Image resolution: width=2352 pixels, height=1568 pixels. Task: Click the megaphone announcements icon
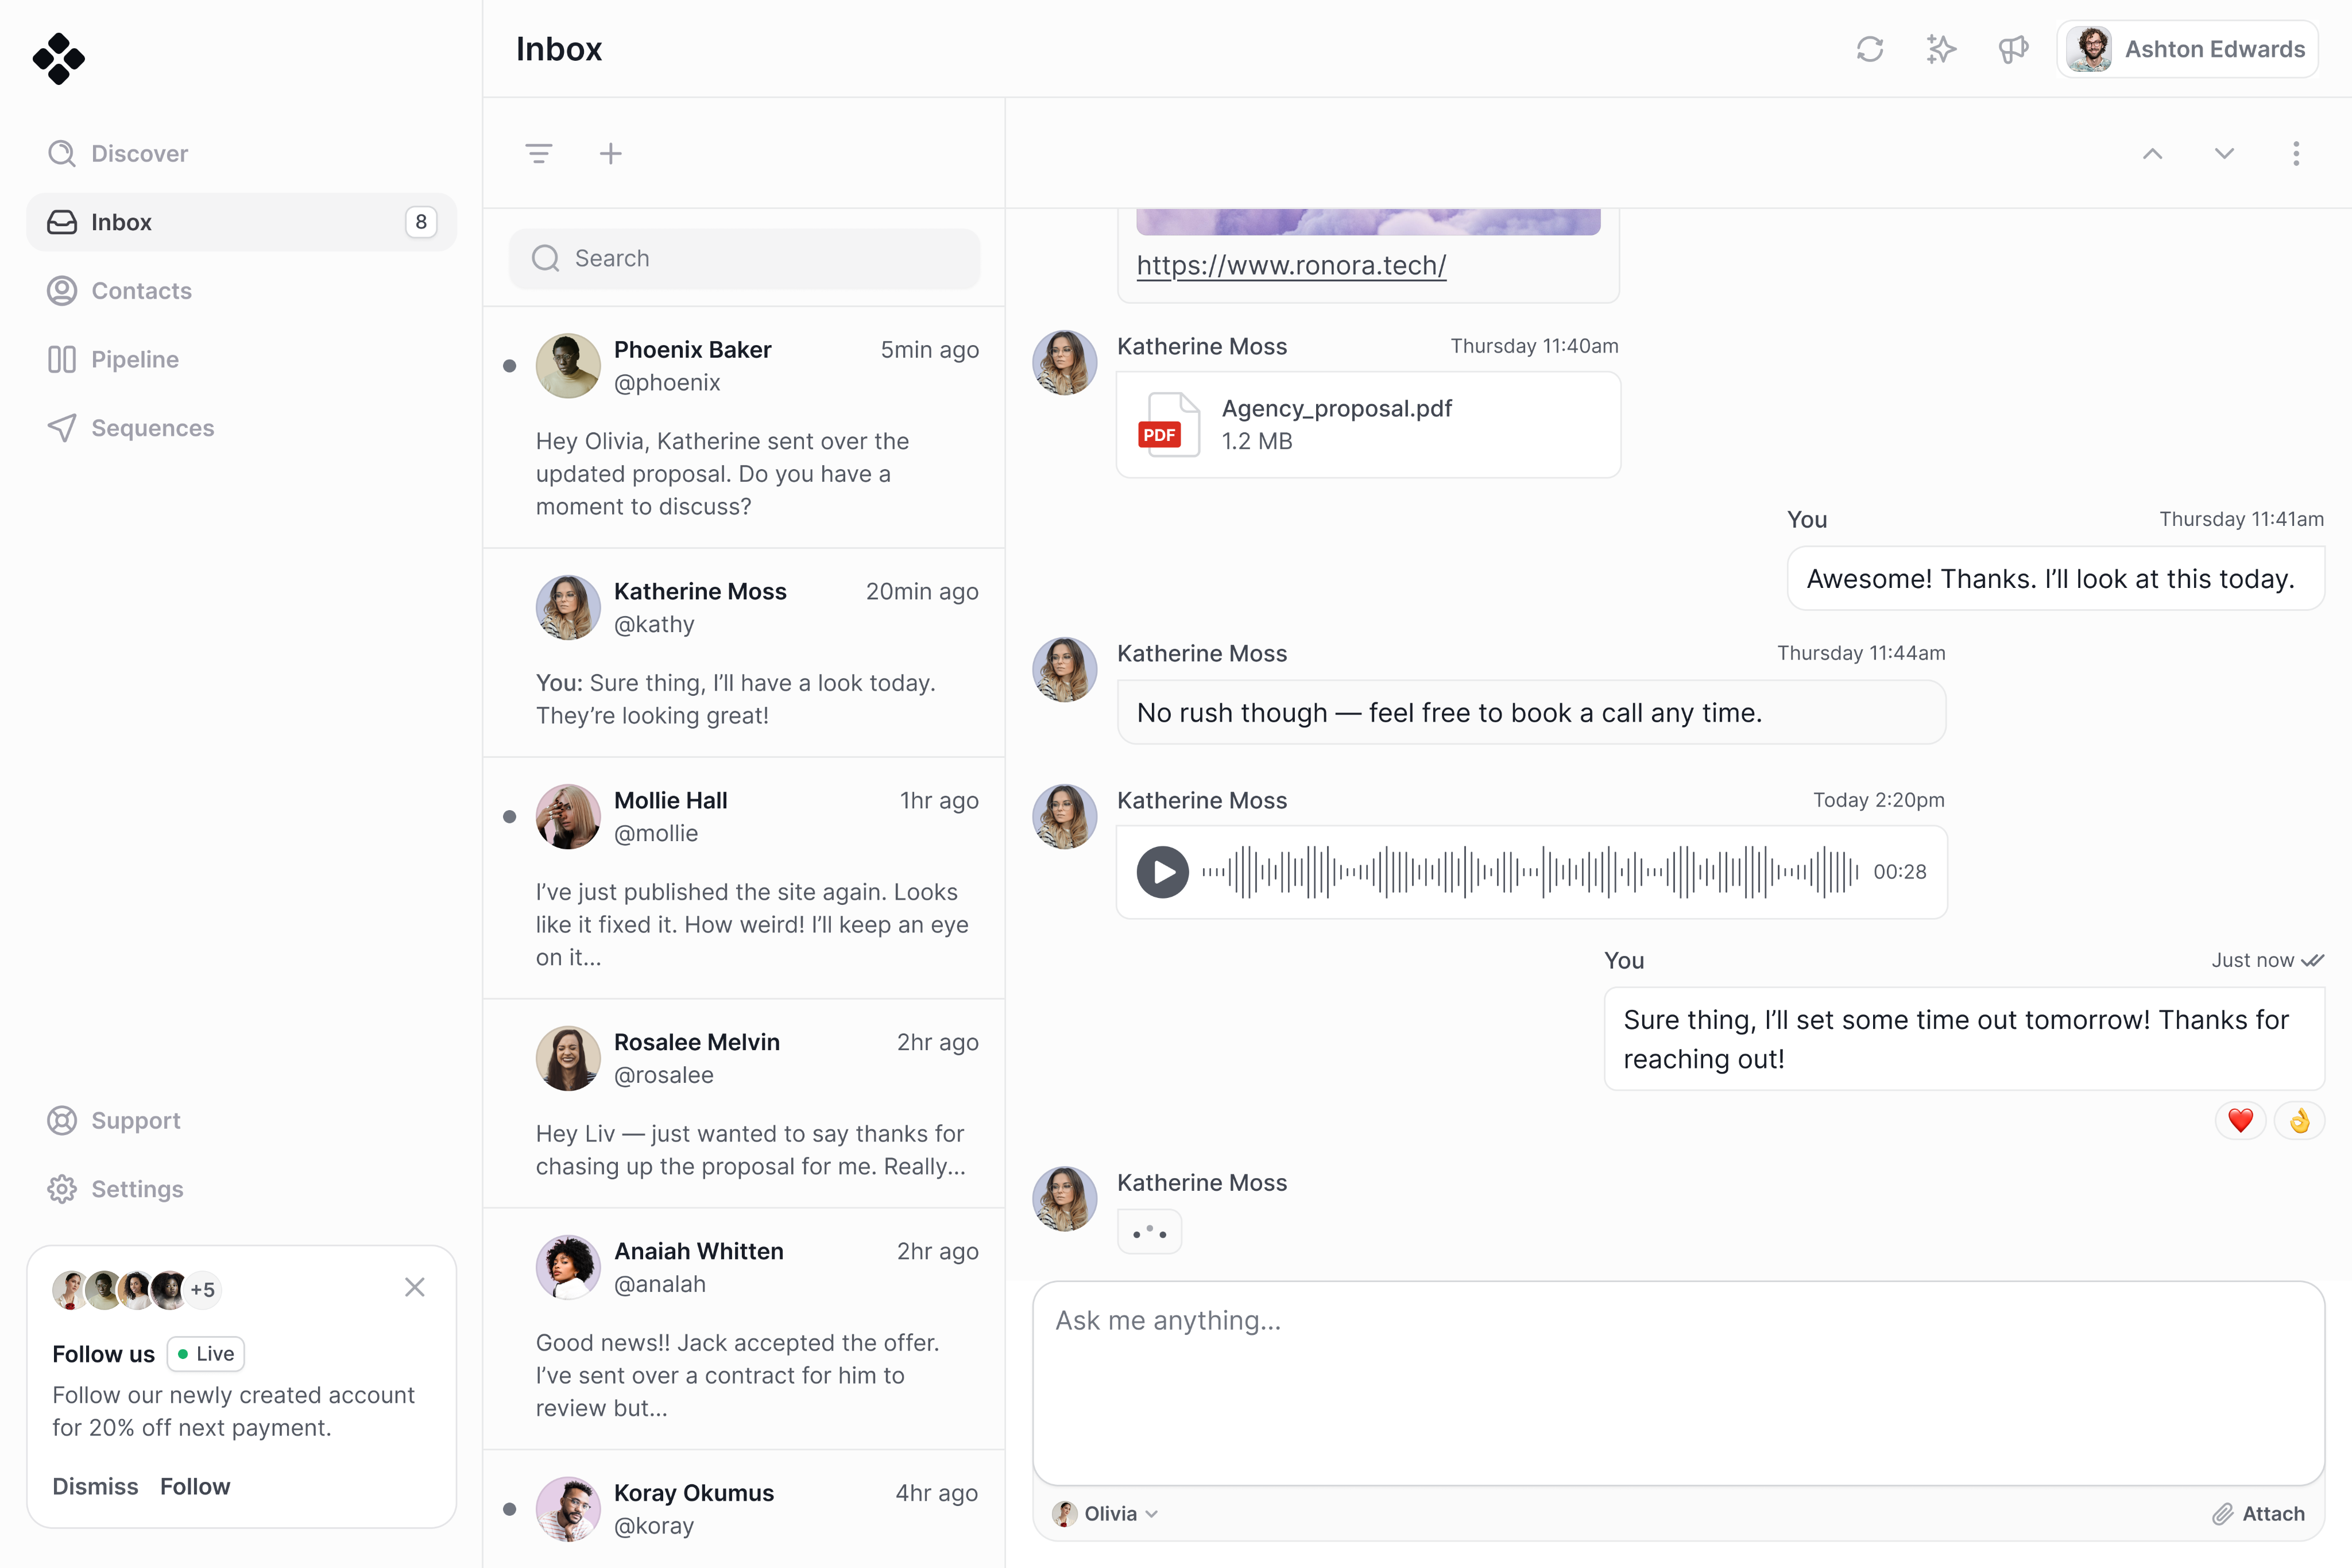pyautogui.click(x=2013, y=49)
